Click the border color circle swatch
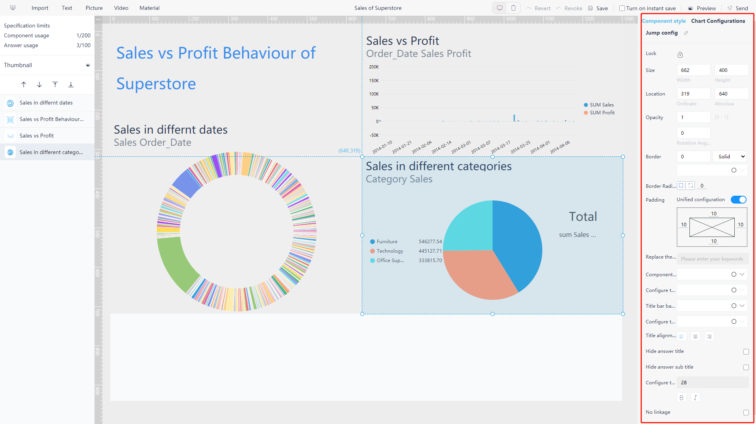The width and height of the screenshot is (756, 424). (x=734, y=170)
